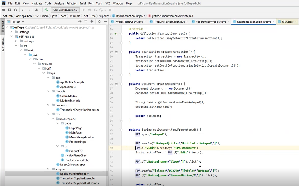Click the Synchronize toolbar icon
The height and width of the screenshot is (186, 299).
16,10
